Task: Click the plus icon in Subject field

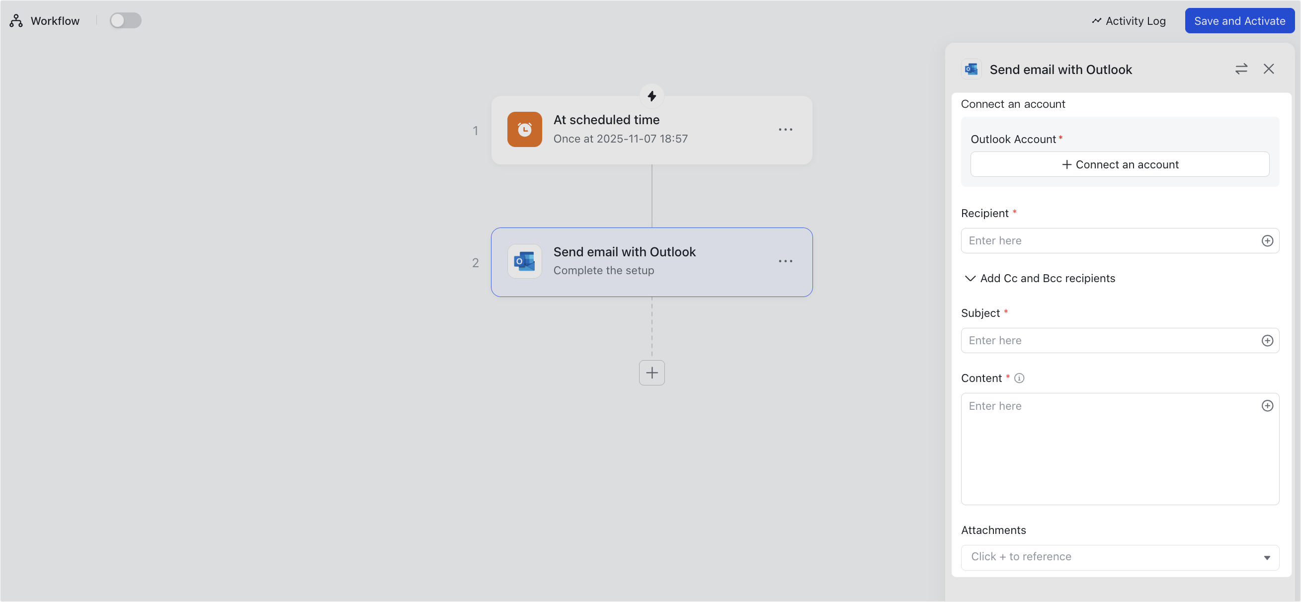Action: pos(1267,341)
